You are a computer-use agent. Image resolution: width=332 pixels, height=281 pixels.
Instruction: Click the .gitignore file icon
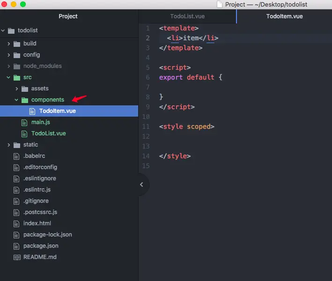16,201
